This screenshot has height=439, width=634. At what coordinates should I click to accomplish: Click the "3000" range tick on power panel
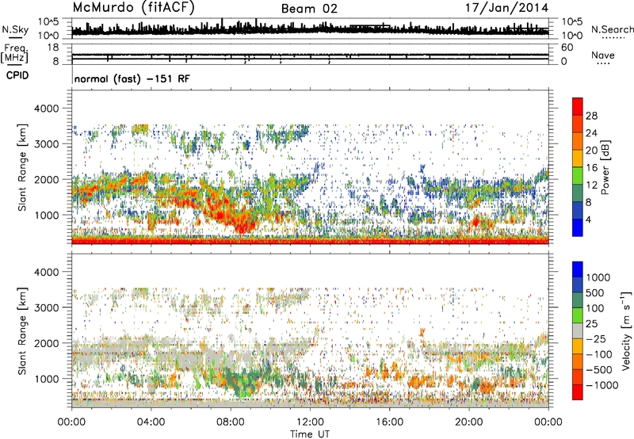click(48, 144)
